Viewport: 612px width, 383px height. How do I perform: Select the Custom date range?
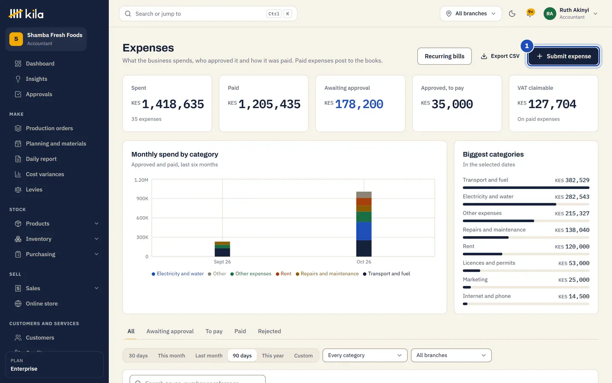303,355
